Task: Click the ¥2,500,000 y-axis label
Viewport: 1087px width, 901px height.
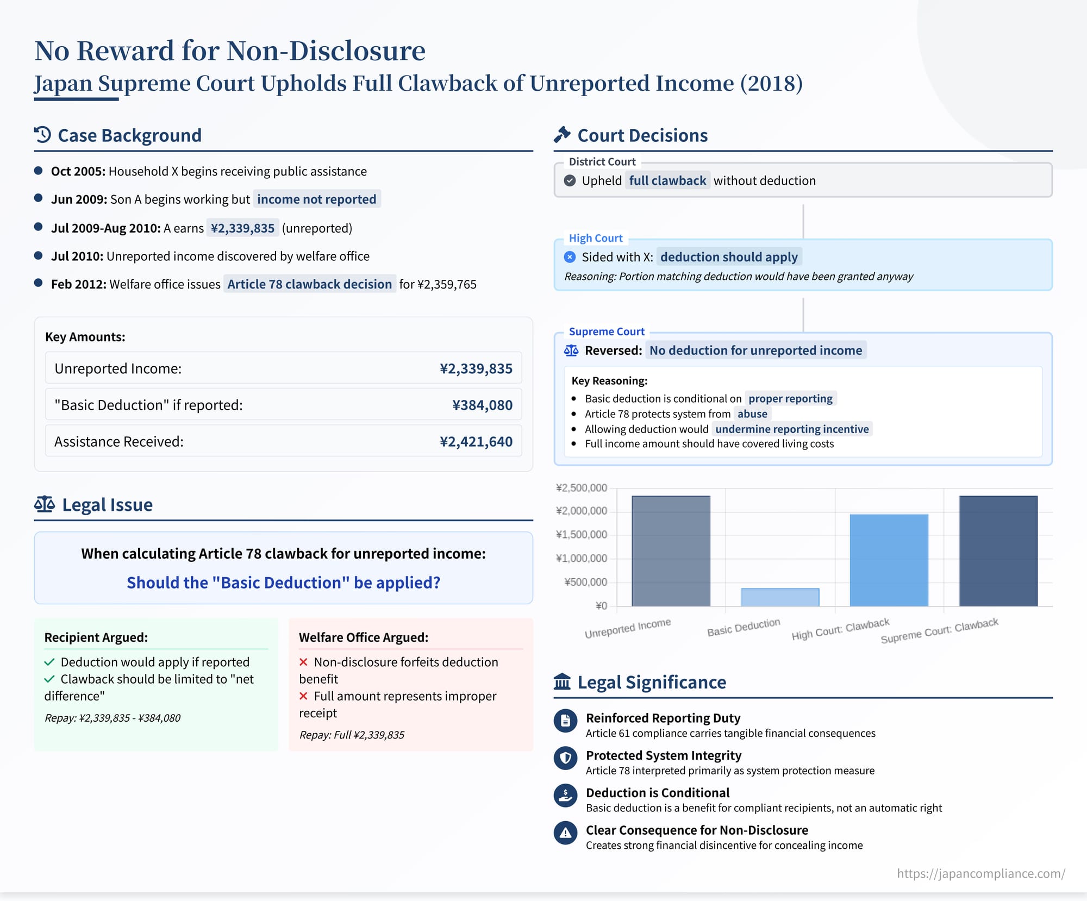Action: (x=582, y=487)
